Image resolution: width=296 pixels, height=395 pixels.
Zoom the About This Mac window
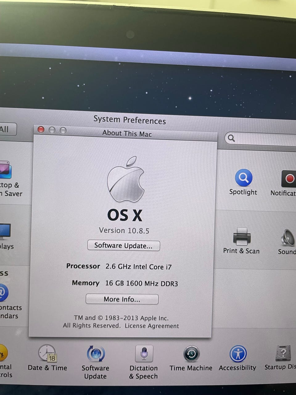coord(63,130)
